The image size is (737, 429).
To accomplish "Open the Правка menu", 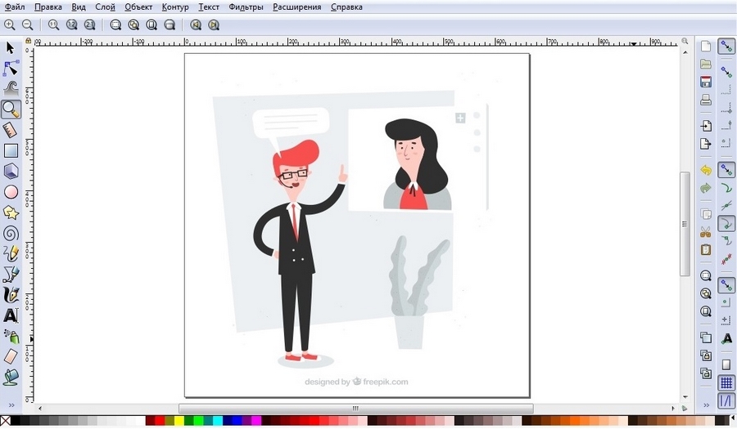I will tap(48, 7).
